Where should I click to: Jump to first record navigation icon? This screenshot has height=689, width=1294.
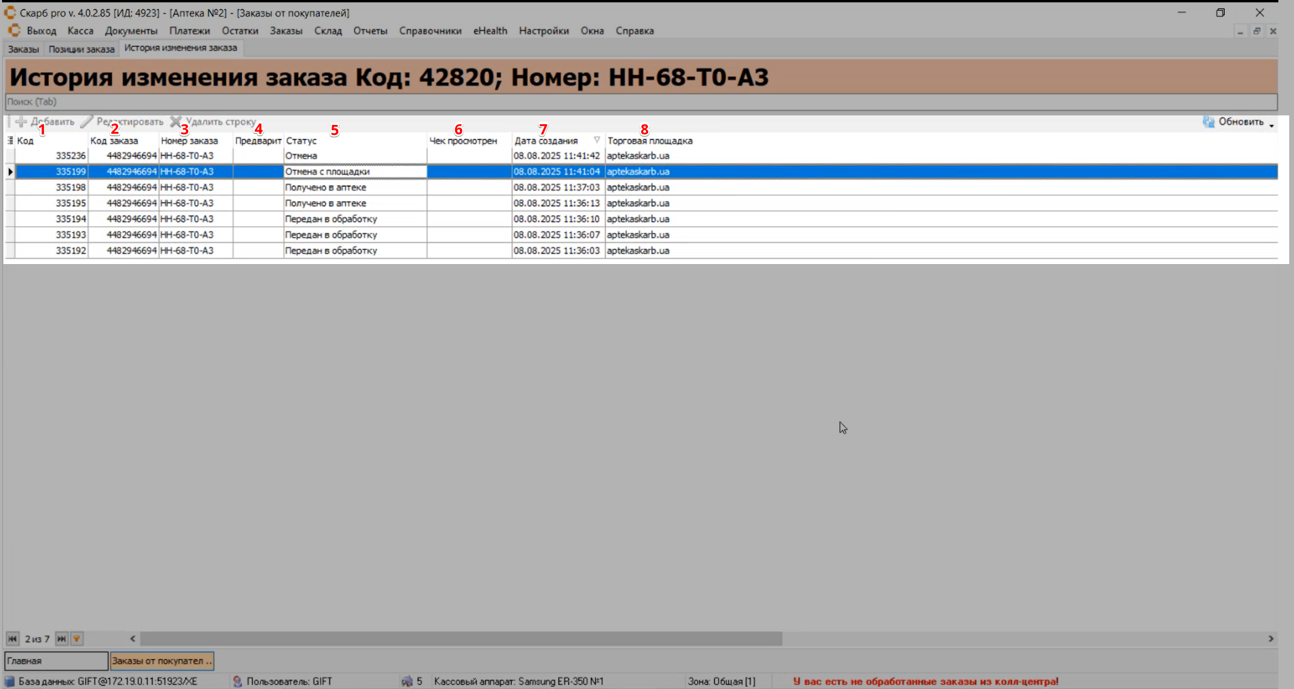pyautogui.click(x=12, y=639)
